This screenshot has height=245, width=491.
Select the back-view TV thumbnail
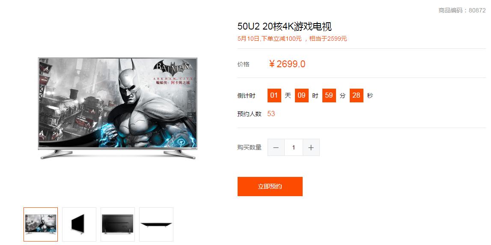(x=118, y=224)
